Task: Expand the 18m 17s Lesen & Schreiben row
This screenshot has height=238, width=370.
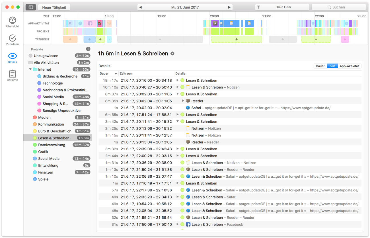Action: point(177,80)
